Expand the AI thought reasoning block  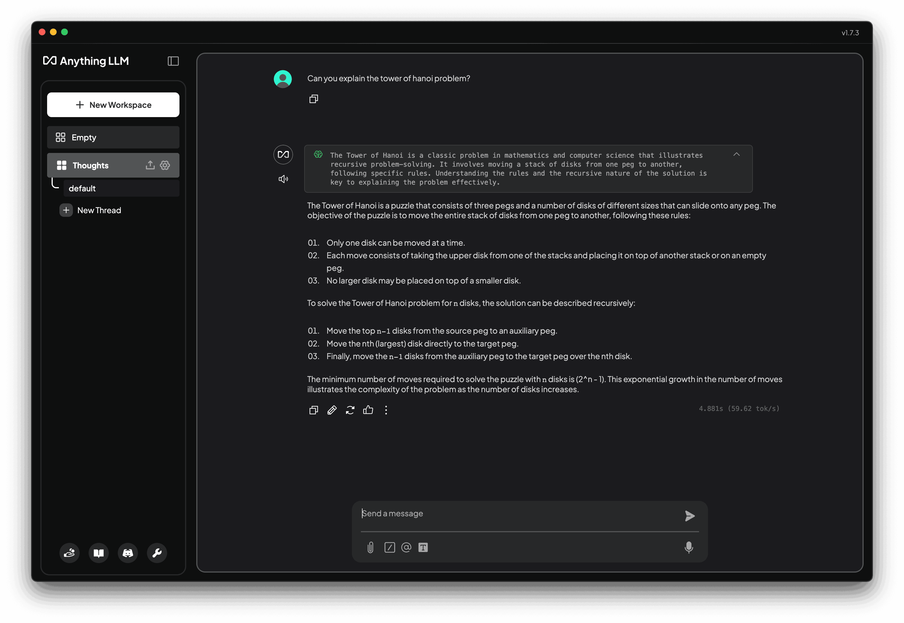736,154
